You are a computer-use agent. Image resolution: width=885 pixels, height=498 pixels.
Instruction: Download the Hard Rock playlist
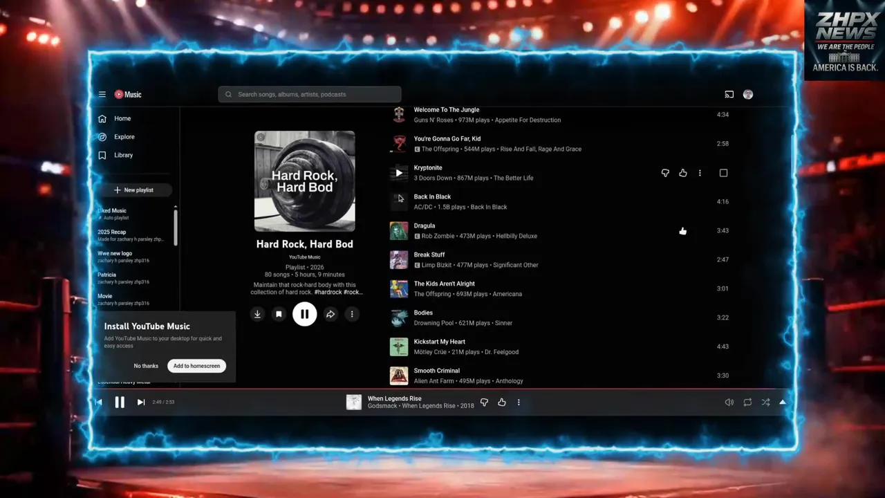pos(257,314)
